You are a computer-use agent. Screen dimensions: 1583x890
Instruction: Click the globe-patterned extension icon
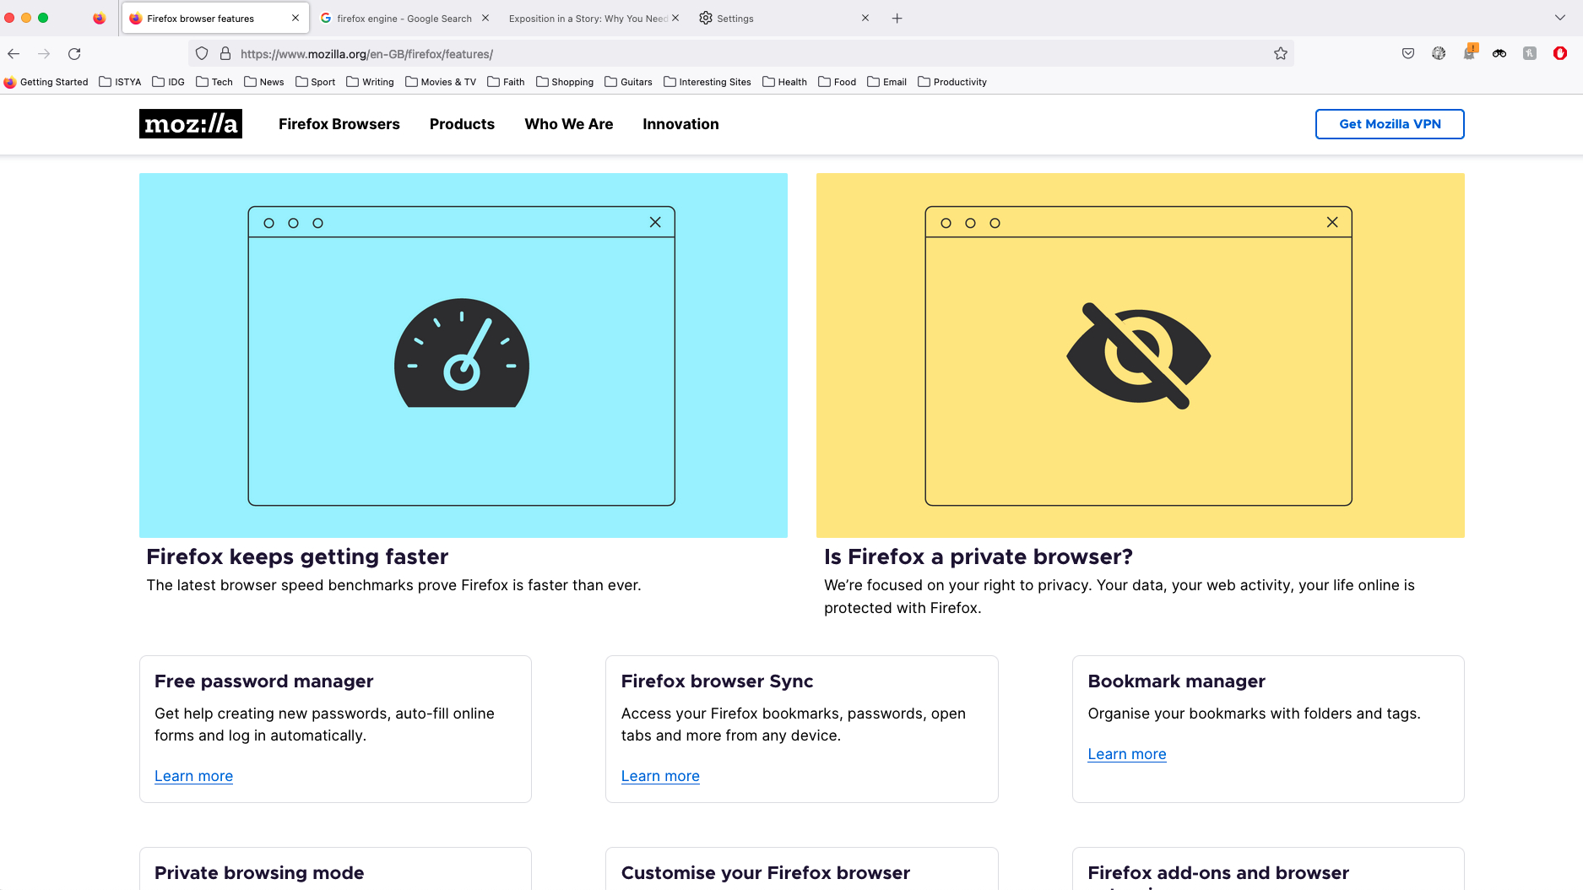click(x=1439, y=54)
